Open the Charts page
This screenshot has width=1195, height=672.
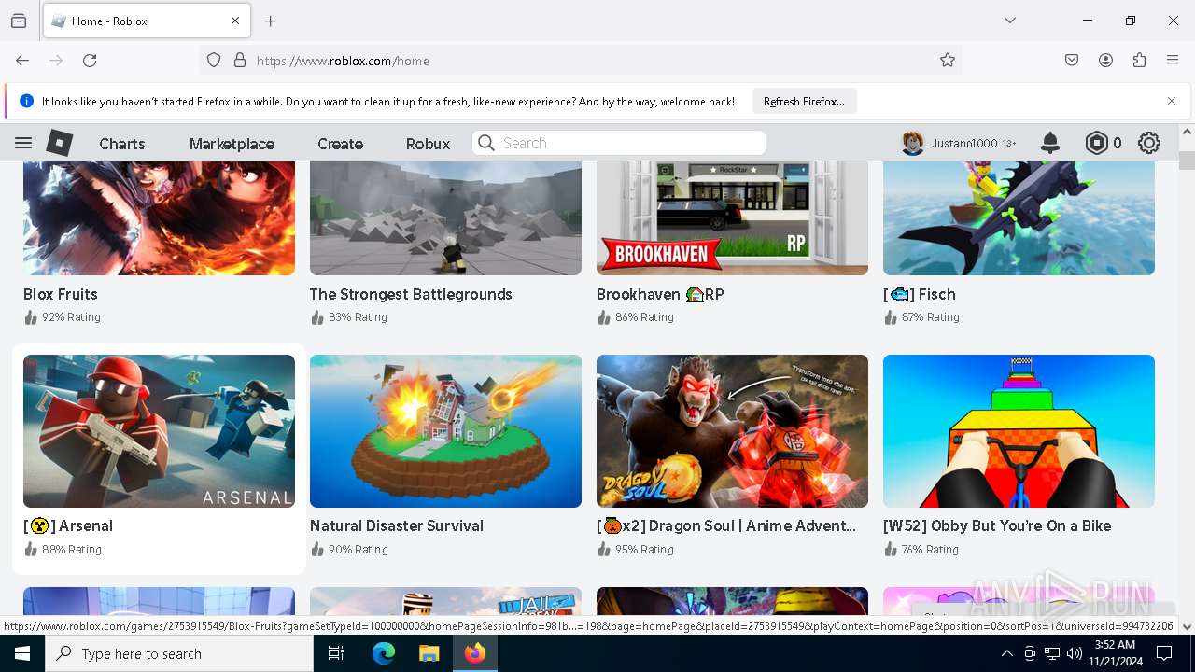122,144
